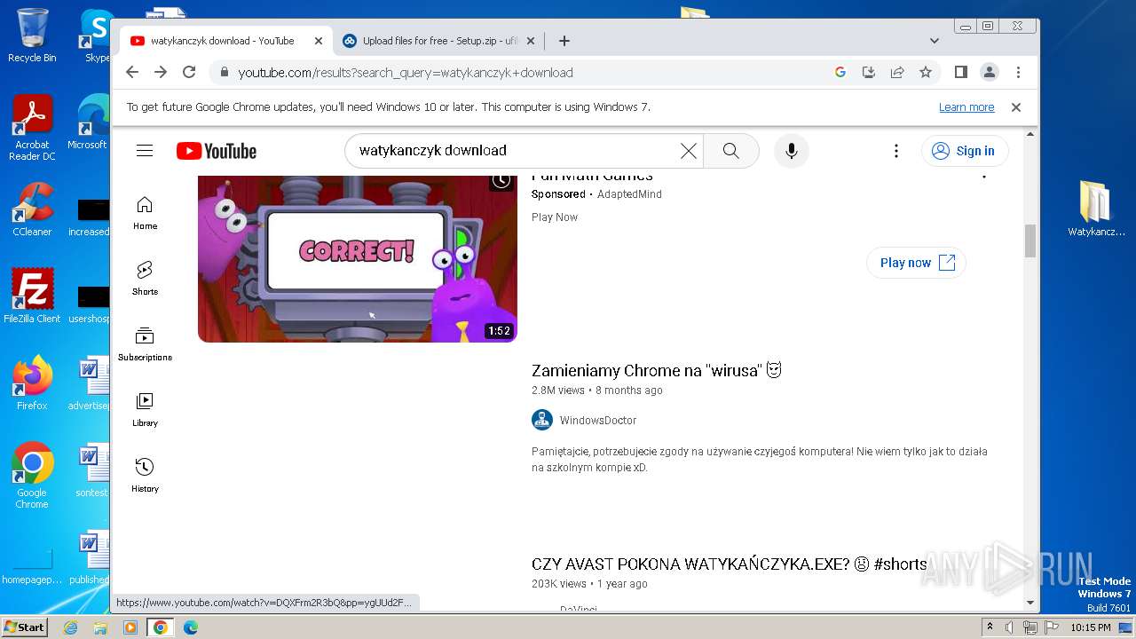This screenshot has height=639, width=1136.
Task: Open the Chrome profile avatar menu
Action: (x=989, y=72)
